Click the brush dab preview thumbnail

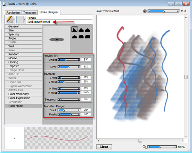[15, 138]
